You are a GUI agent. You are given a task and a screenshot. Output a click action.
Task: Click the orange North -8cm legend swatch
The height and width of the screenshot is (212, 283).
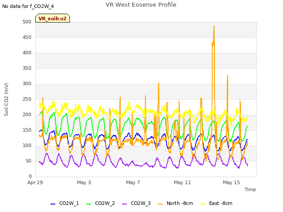click(160, 204)
